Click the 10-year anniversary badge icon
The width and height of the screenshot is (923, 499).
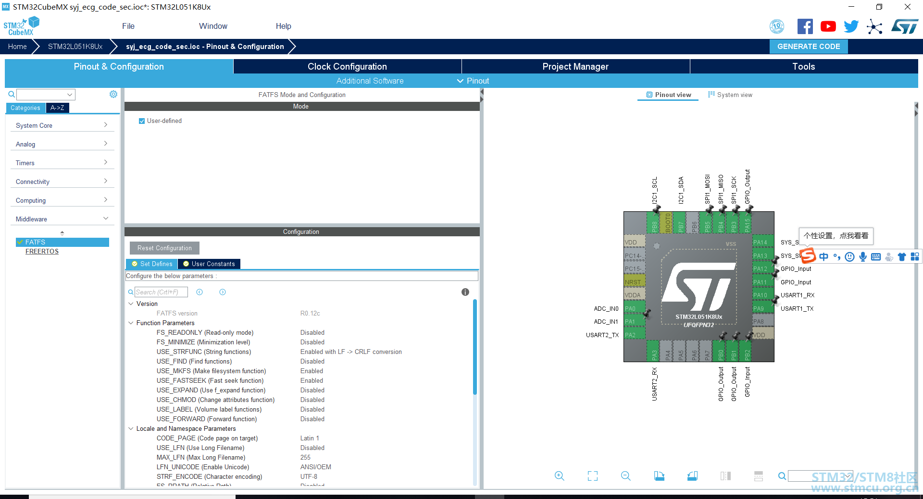[x=777, y=26]
